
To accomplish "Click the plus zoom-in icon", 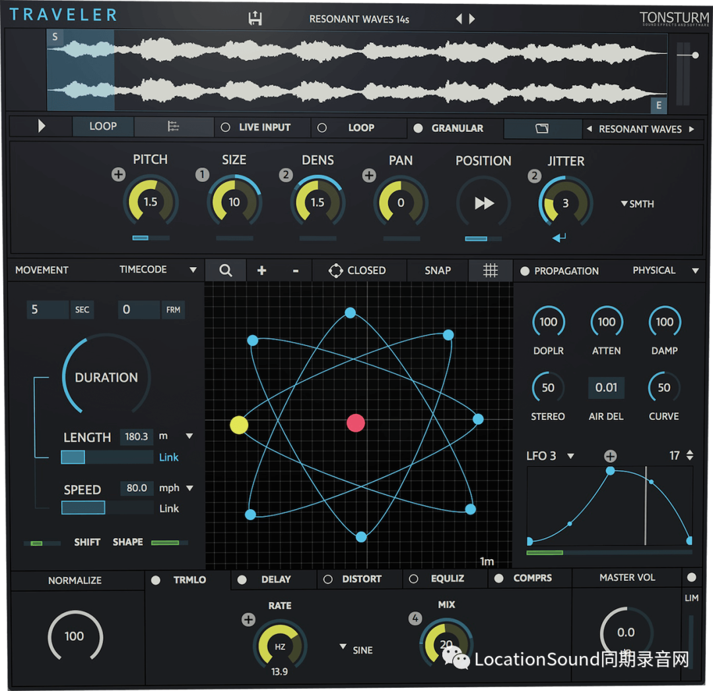I will point(261,270).
